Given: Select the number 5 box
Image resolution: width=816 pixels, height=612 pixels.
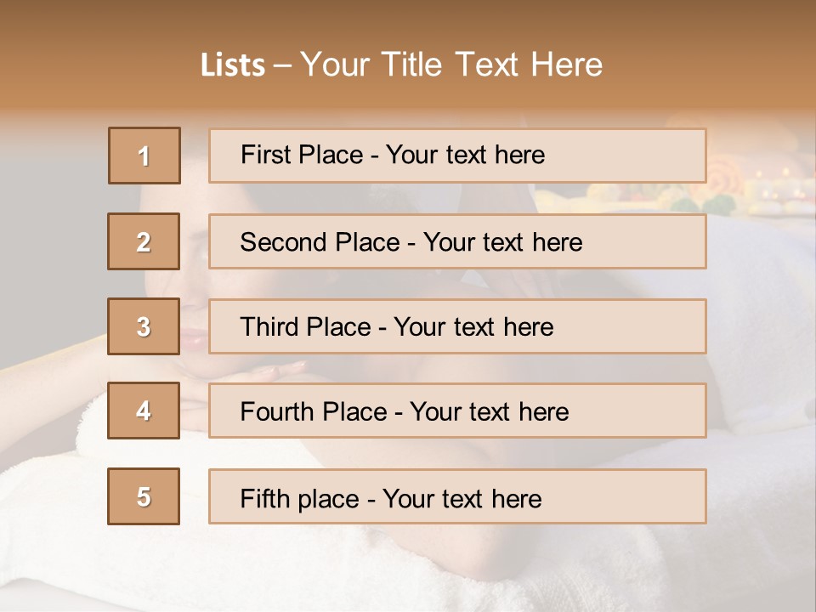Looking at the screenshot, I should click(x=144, y=496).
